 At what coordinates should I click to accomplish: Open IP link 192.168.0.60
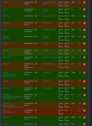(x=6, y=88)
